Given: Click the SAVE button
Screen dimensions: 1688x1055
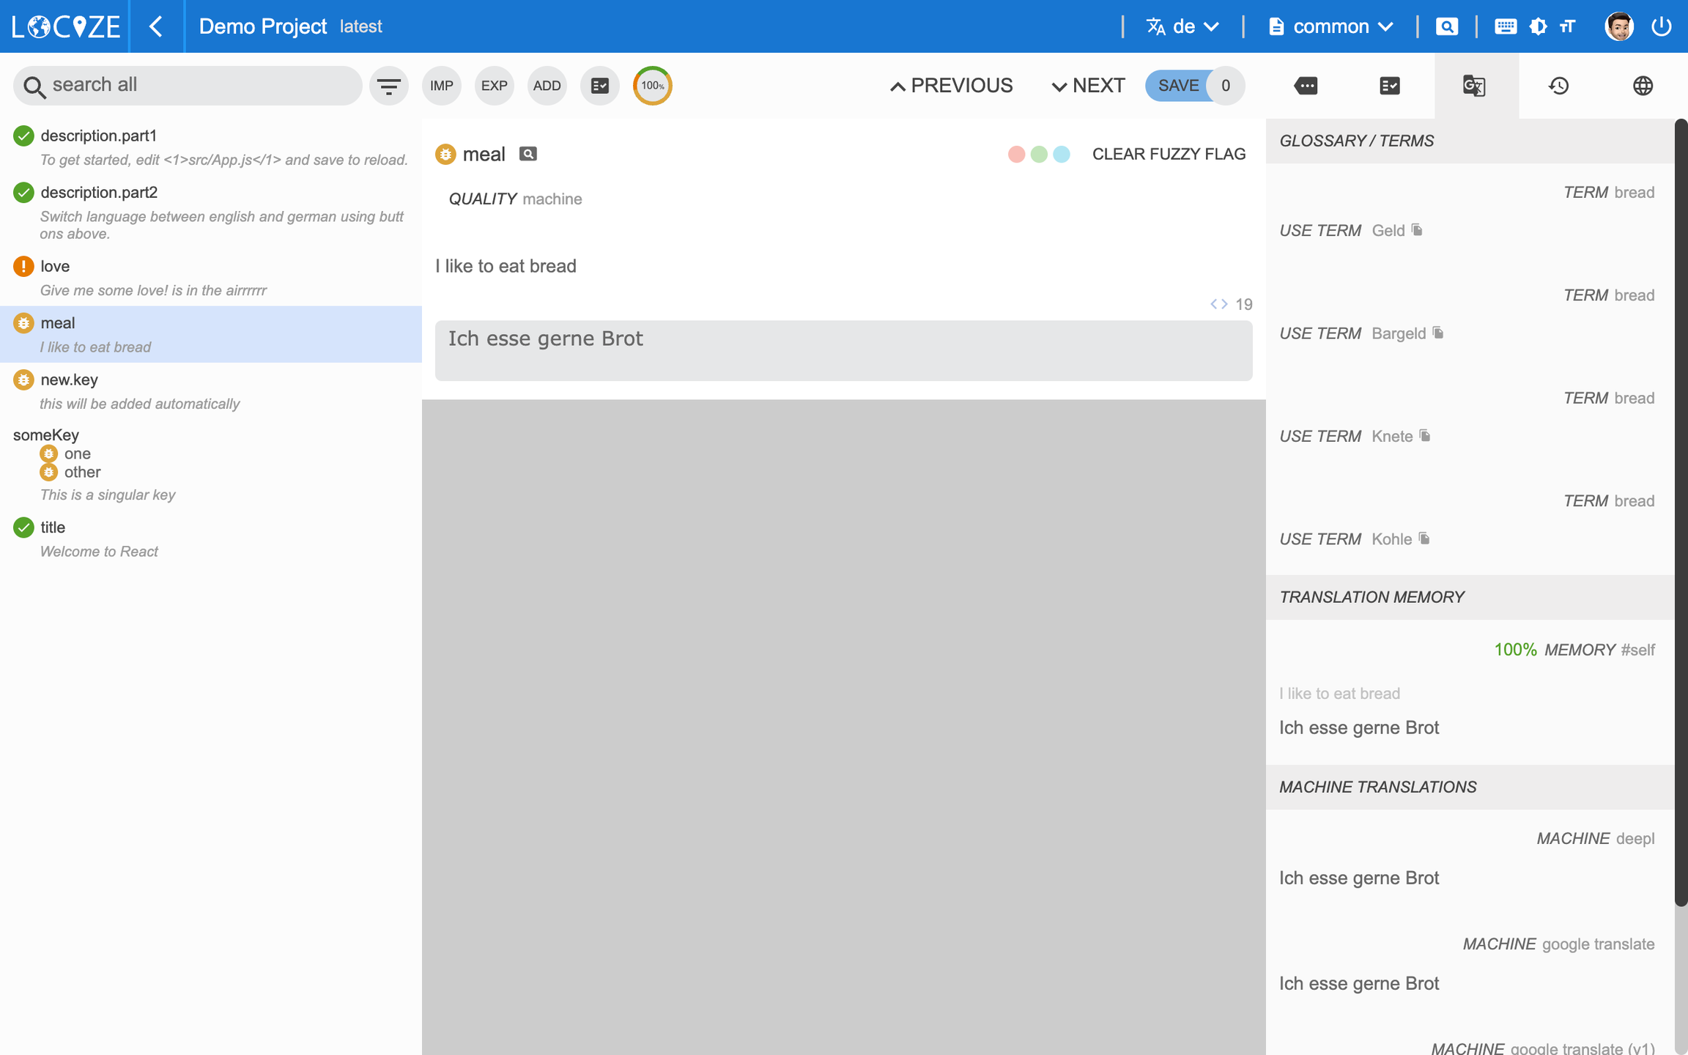Looking at the screenshot, I should click(x=1177, y=86).
